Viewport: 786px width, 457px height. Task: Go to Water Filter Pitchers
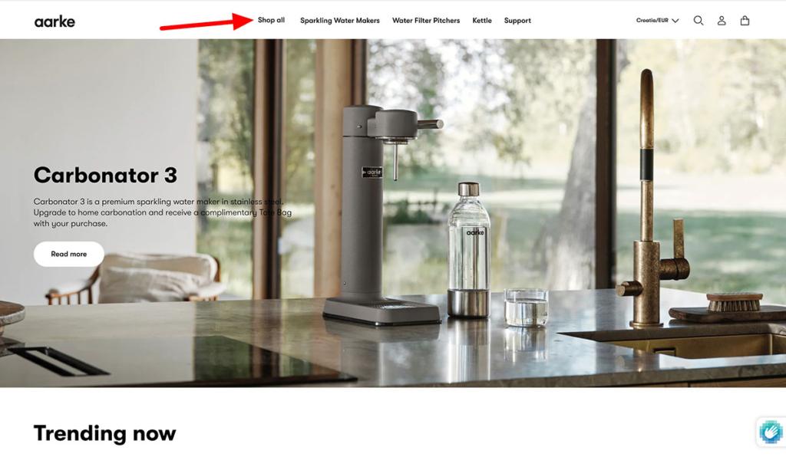(425, 21)
